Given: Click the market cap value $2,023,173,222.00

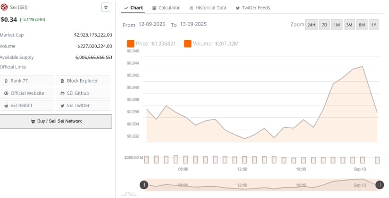Looking at the screenshot, I should [93, 35].
